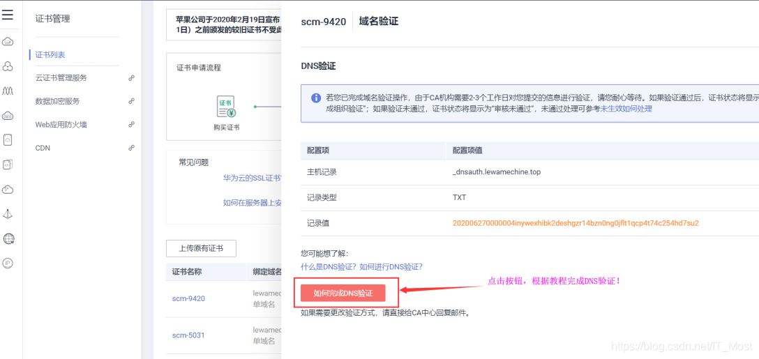Open the cloud disk icon in sidebar
Viewport: 759px width, 359px height.
tap(8, 116)
